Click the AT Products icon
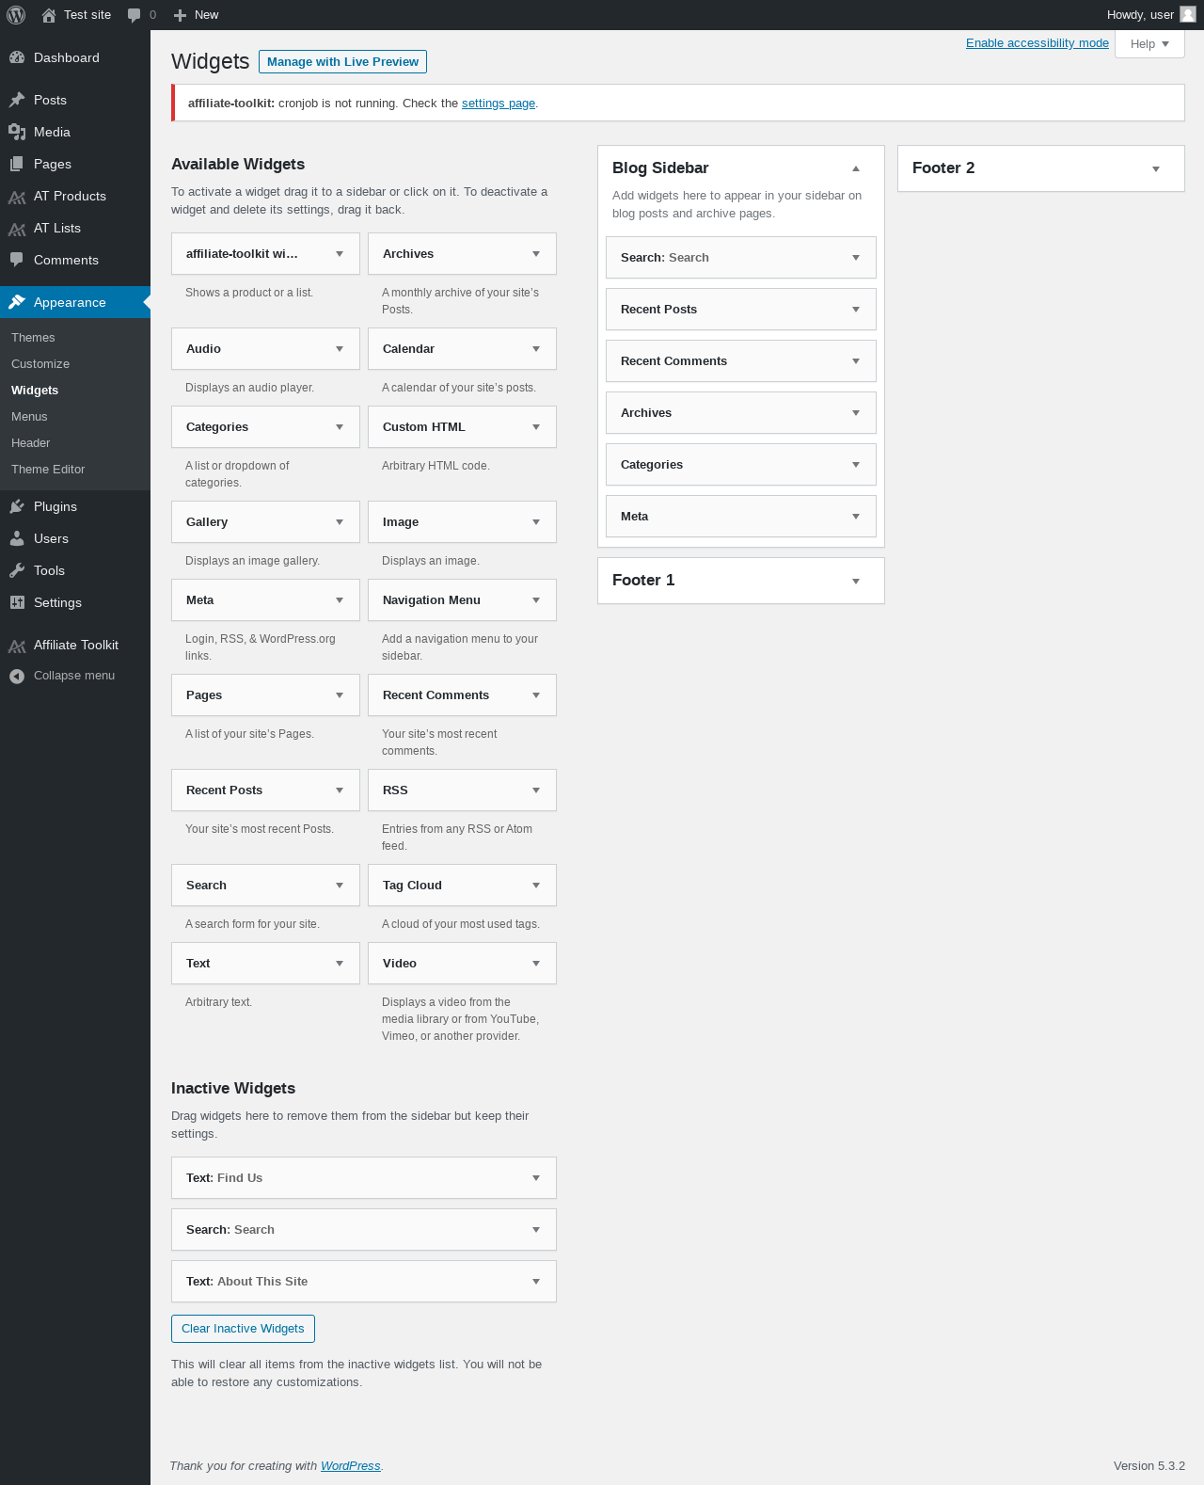The height and width of the screenshot is (1485, 1204). 17,196
